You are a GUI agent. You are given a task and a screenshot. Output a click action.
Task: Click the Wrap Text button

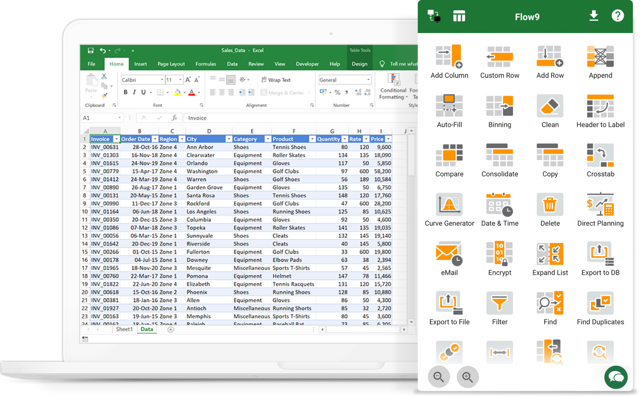[x=276, y=80]
